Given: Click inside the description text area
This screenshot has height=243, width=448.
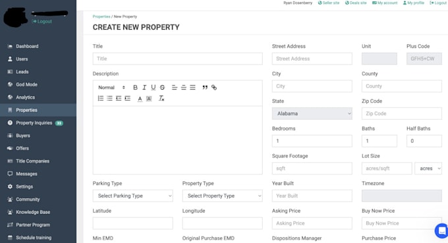Looking at the screenshot, I should click(x=177, y=140).
